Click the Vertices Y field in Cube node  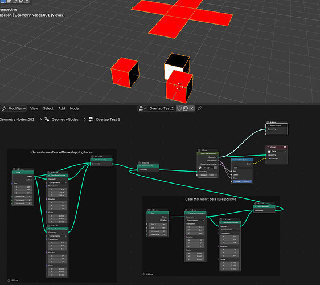click(x=23, y=200)
